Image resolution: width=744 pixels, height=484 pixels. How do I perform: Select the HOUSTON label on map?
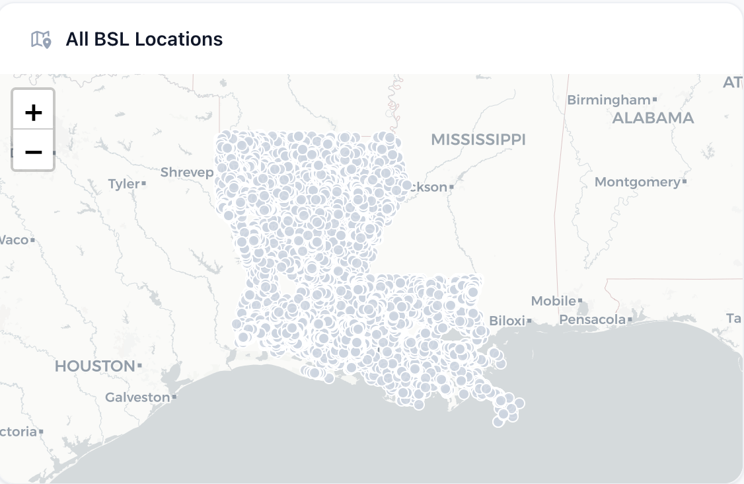pyautogui.click(x=94, y=366)
